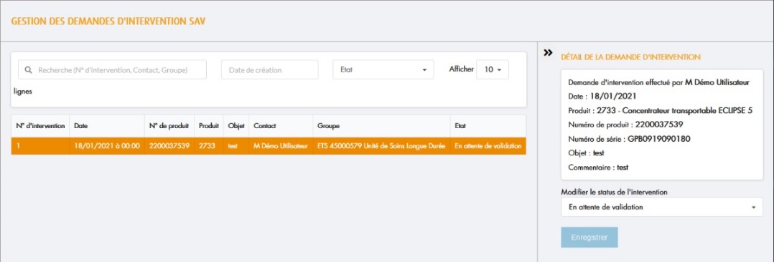Click the Enregistrer button
Image resolution: width=774 pixels, height=262 pixels.
pos(589,238)
